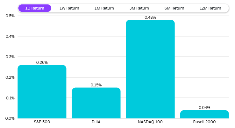Click the S&P 500 bar

[42, 92]
